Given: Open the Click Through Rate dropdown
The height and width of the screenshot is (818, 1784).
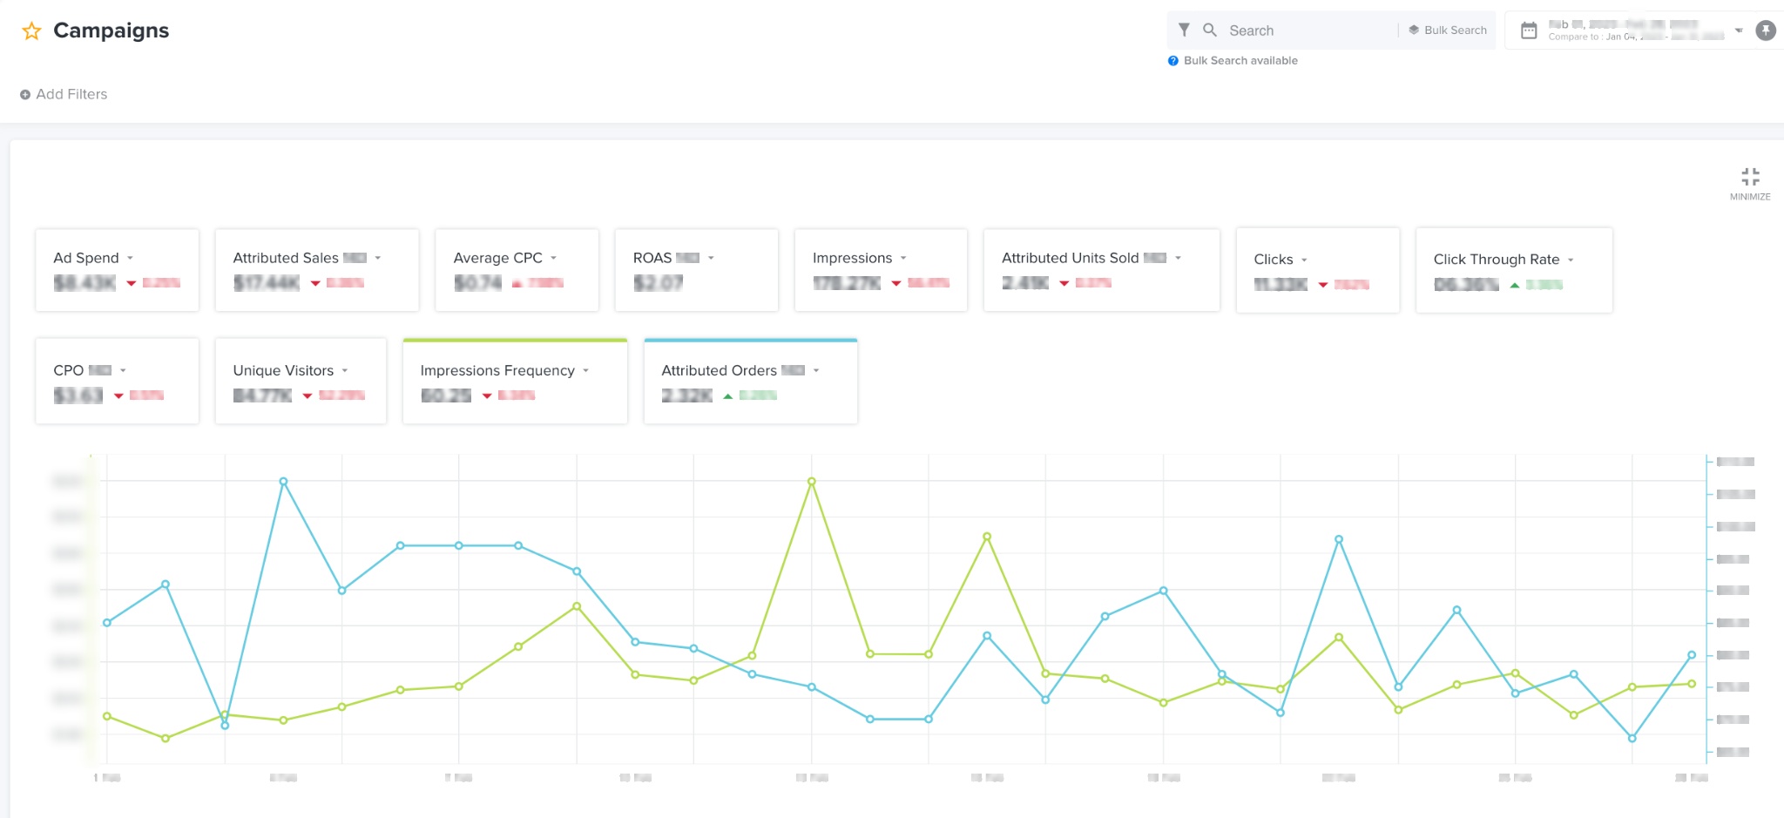Looking at the screenshot, I should point(1571,260).
